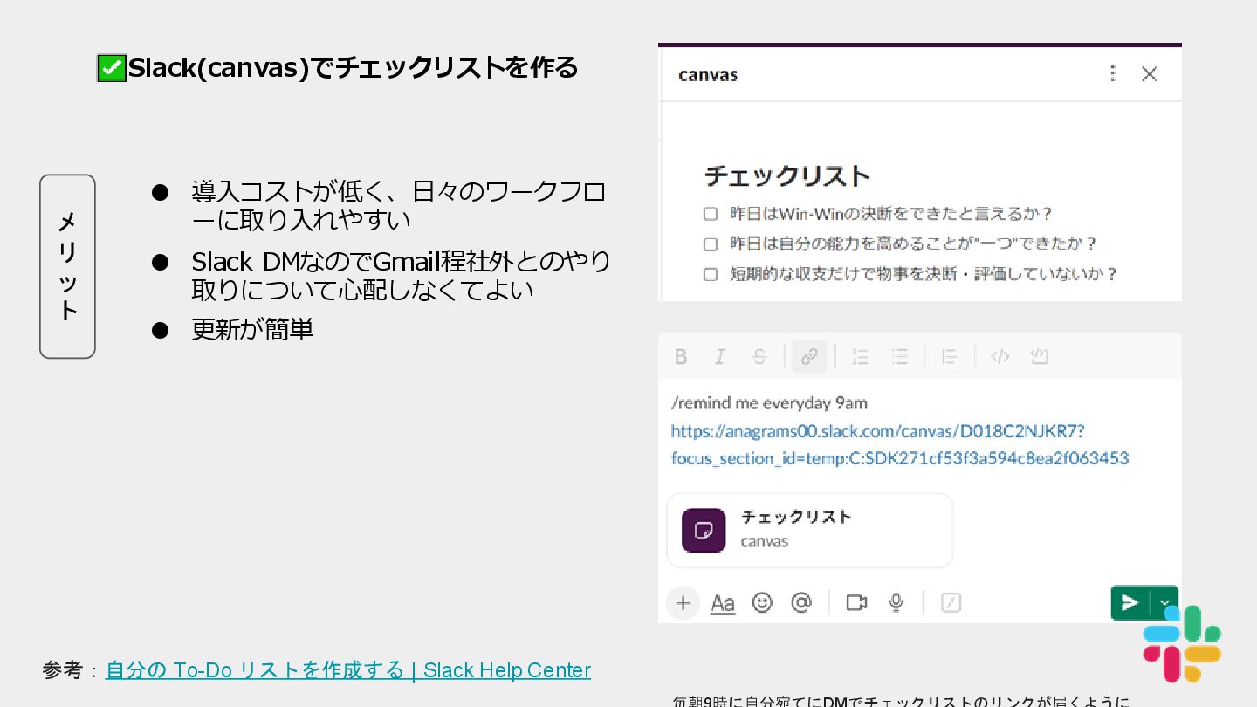Expand the send options dropdown arrow
The height and width of the screenshot is (707, 1257).
tap(1164, 602)
